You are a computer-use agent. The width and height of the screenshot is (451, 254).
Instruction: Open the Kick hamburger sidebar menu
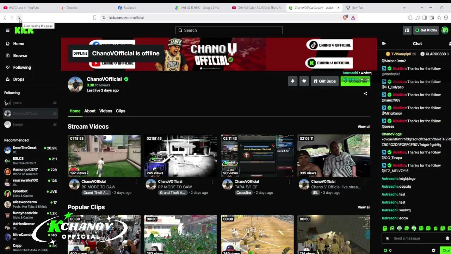click(7, 30)
